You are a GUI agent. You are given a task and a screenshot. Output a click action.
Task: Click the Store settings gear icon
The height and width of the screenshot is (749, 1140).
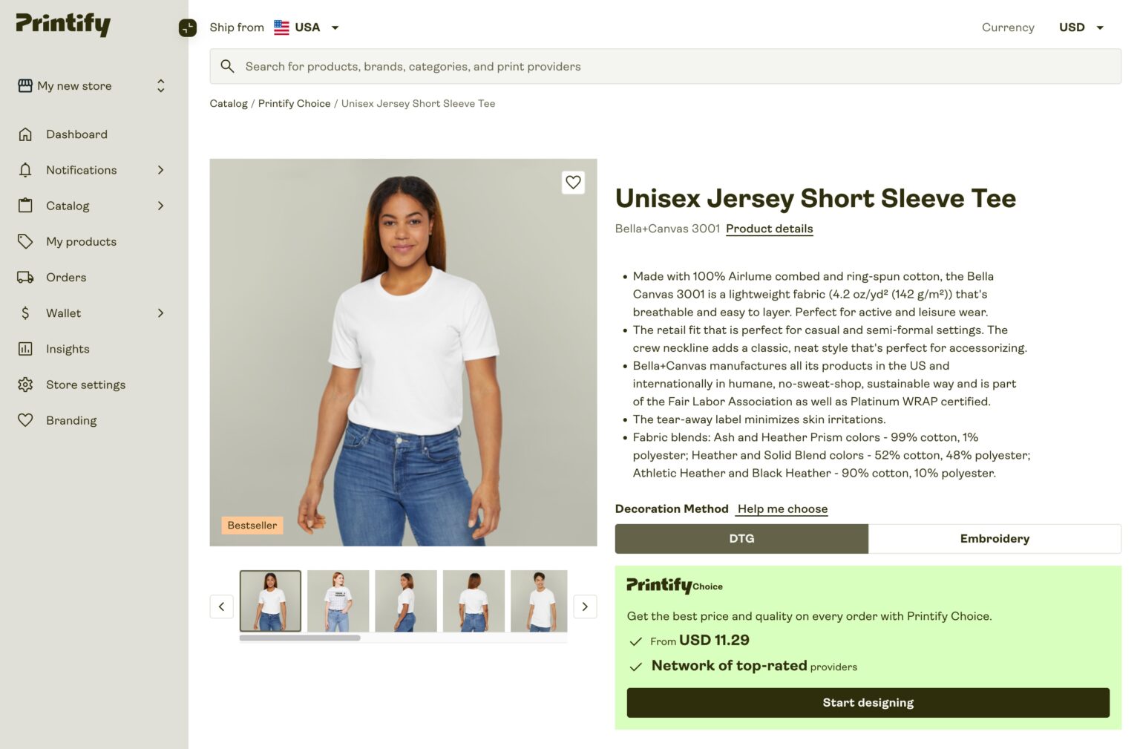[25, 385]
